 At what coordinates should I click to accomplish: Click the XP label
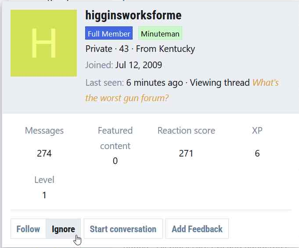(x=257, y=131)
